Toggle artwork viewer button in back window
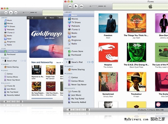The image size is (168, 124). (21, 102)
